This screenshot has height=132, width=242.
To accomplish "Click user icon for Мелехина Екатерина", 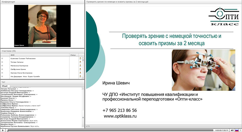I will pyautogui.click(x=80, y=66).
